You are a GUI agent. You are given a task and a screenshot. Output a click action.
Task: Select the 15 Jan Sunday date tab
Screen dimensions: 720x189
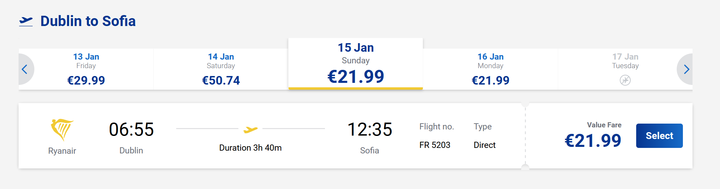pos(356,64)
